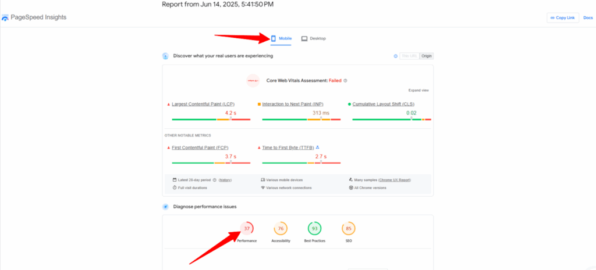This screenshot has width=596, height=270.
Task: Click the Cumulative Layout Shift distribution bar
Action: point(392,119)
